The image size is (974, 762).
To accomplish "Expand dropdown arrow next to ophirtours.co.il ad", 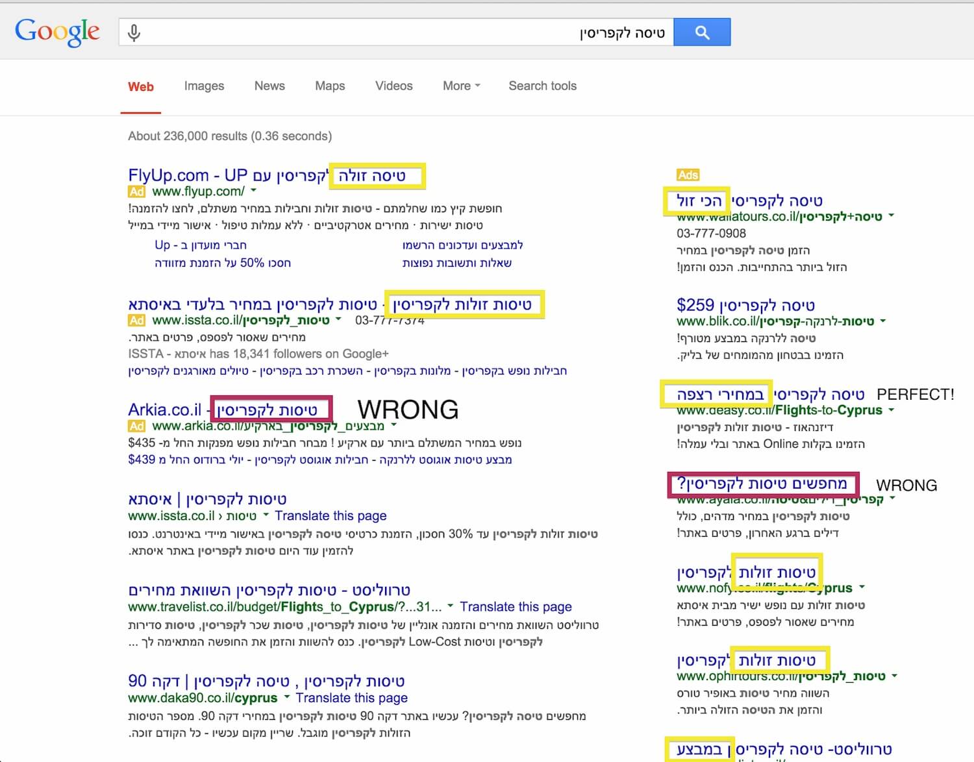I will pos(894,676).
